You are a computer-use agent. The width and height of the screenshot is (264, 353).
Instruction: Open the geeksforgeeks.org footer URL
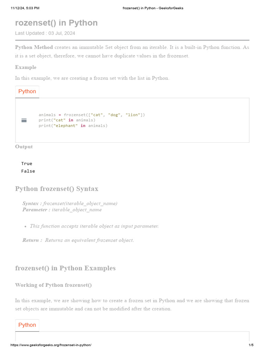point(51,345)
